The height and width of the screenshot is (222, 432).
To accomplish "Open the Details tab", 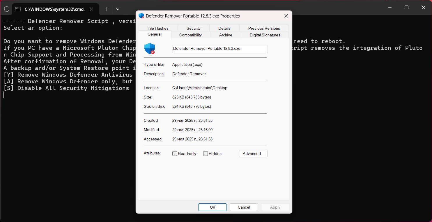I will (x=224, y=28).
